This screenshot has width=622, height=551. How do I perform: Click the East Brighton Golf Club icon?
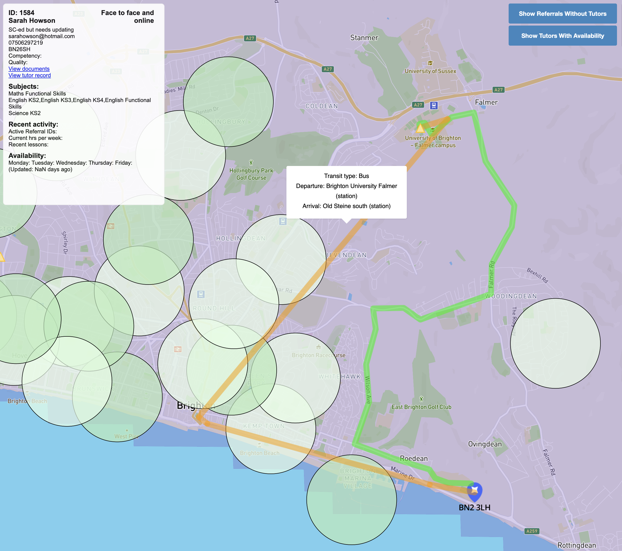click(421, 399)
